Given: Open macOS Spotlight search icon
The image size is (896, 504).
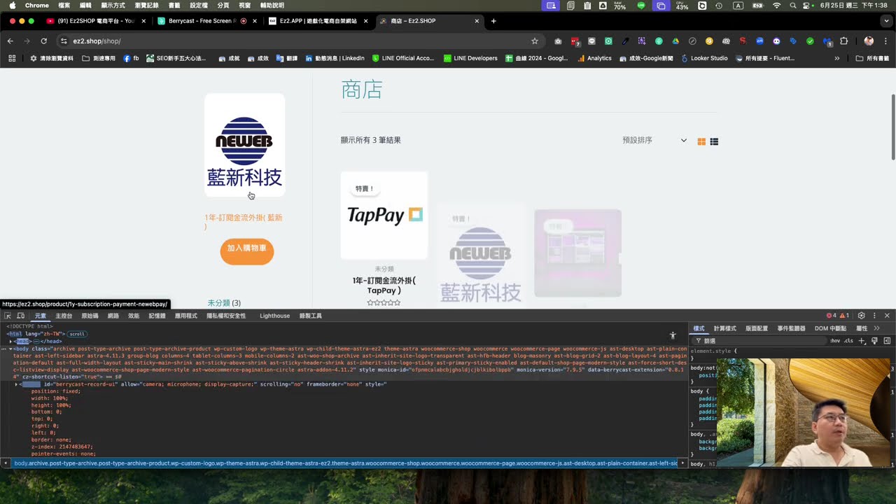Looking at the screenshot, I should click(793, 6).
